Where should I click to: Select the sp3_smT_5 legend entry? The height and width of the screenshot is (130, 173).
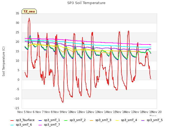click(152, 120)
